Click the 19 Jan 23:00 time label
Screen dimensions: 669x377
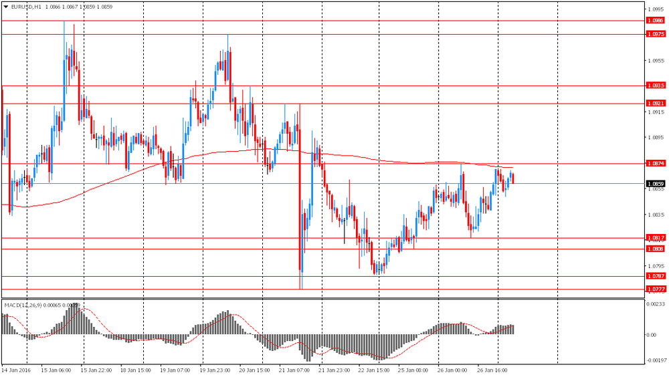click(215, 369)
